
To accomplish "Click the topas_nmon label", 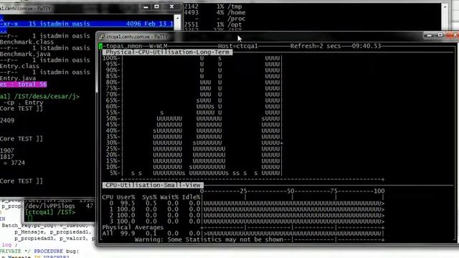I will coord(124,46).
